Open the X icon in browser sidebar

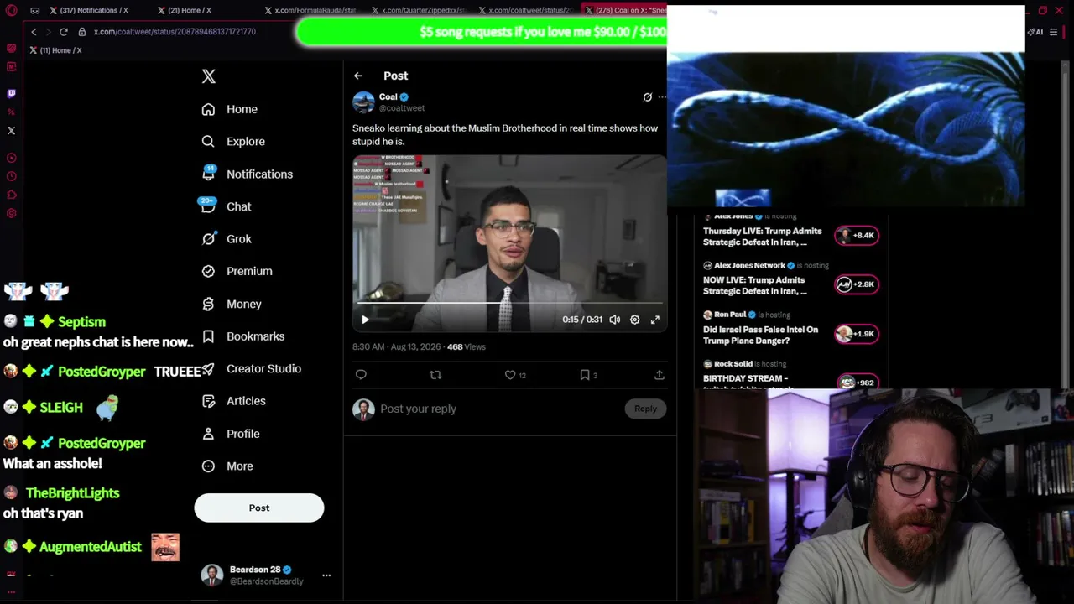(x=11, y=131)
